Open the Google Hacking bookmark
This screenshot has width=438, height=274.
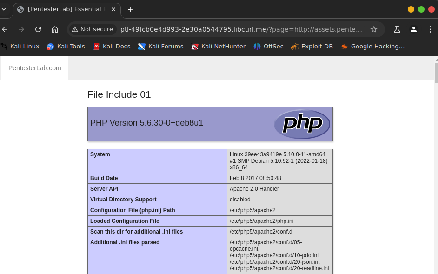click(373, 47)
